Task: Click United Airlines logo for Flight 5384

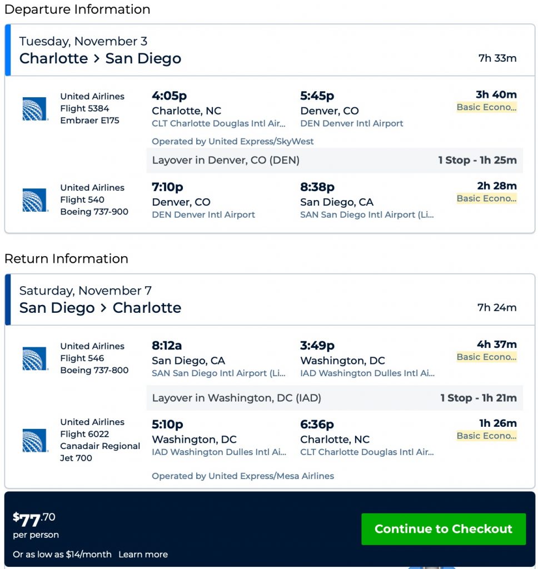Action: coord(35,109)
